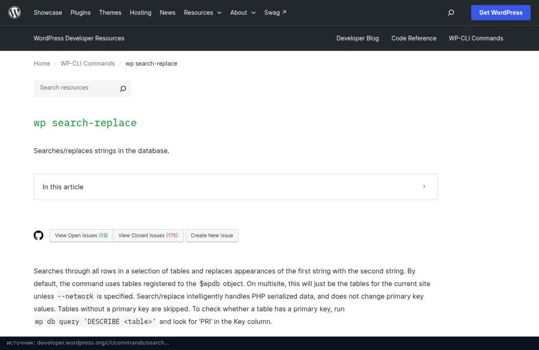This screenshot has height=350, width=539.
Task: Click View Open Issues (13) button
Action: pos(81,236)
